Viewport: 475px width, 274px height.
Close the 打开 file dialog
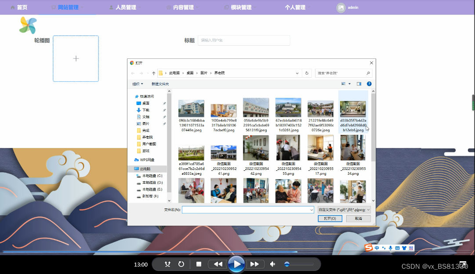click(371, 63)
